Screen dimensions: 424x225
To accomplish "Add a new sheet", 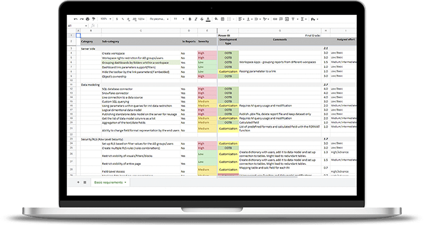I will (78, 182).
